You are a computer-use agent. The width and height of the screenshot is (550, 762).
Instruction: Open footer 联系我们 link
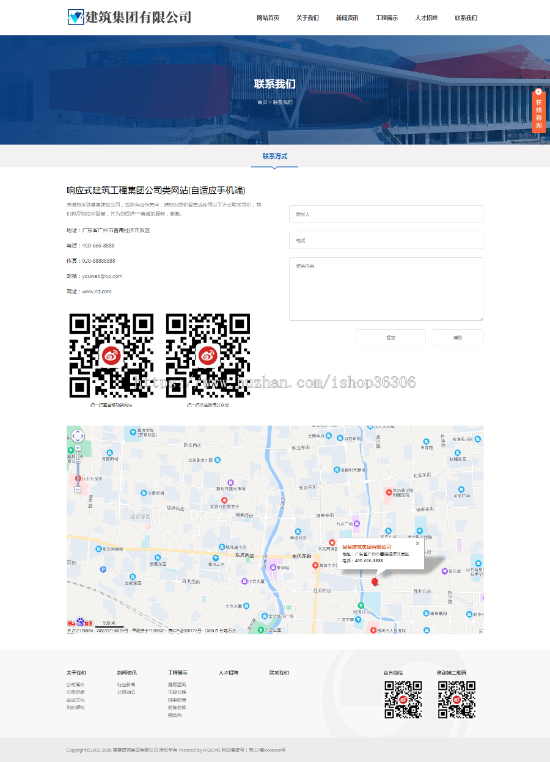(x=279, y=672)
